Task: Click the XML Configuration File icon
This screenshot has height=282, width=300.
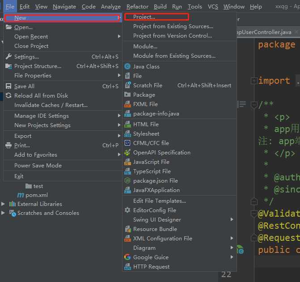Action: (127, 238)
